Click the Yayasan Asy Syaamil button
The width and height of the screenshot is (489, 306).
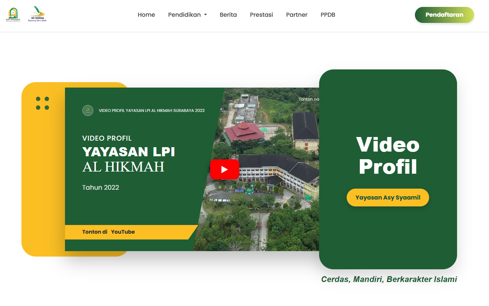[x=388, y=198]
